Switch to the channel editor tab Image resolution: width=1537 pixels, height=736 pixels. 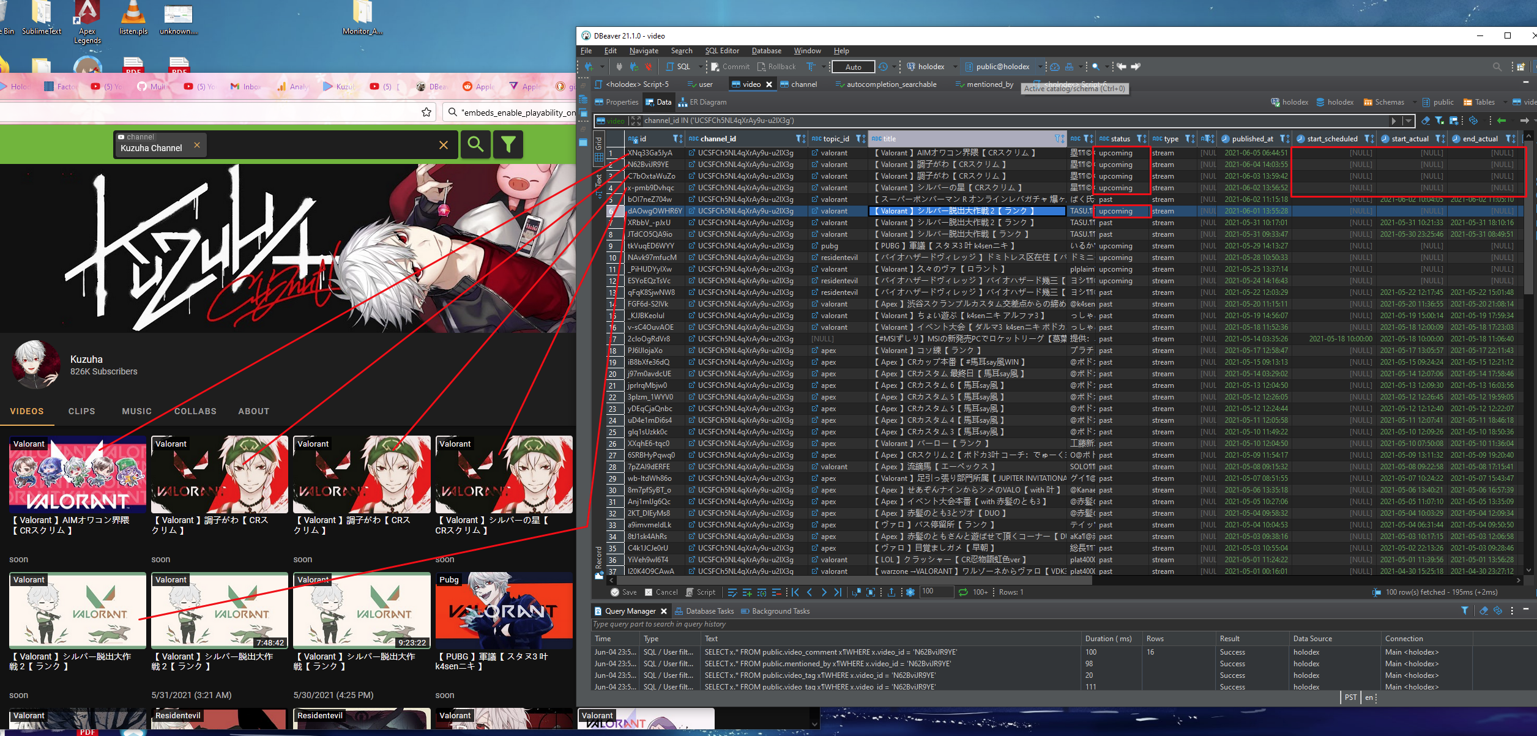[x=802, y=84]
